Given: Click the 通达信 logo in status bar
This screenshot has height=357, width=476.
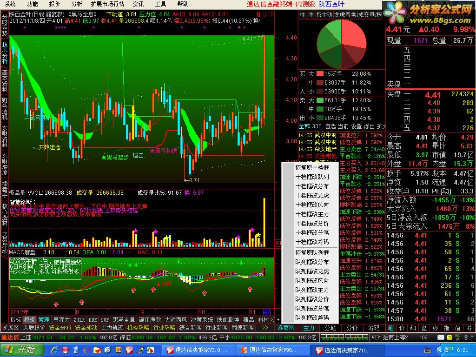Looking at the screenshot, I should coord(10,337).
